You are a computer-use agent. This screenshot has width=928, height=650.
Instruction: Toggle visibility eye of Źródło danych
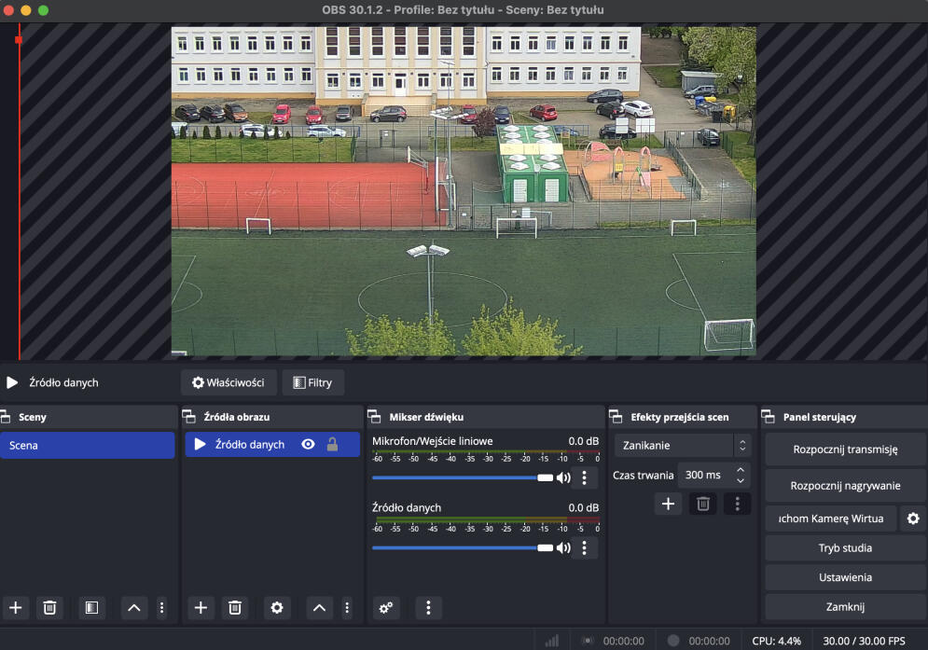tap(308, 445)
